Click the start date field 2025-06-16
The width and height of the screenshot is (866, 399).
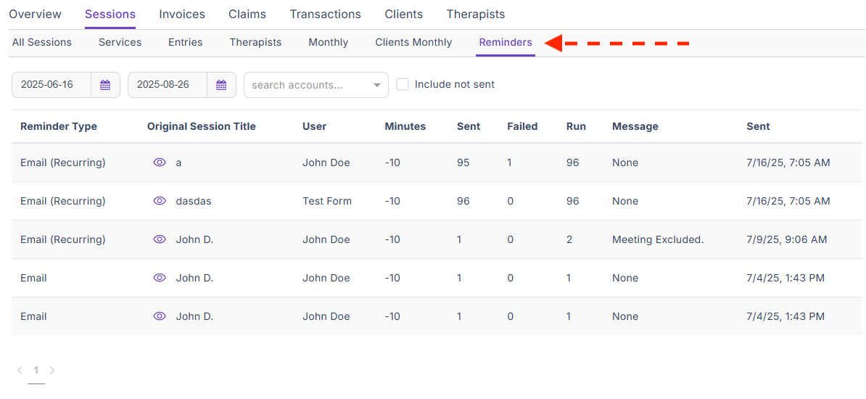[x=51, y=85]
